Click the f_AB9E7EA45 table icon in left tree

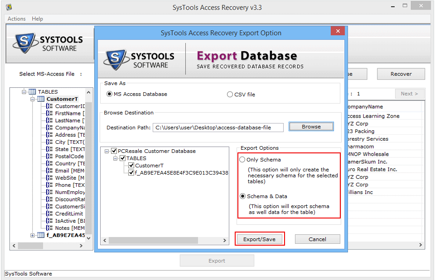(41, 235)
